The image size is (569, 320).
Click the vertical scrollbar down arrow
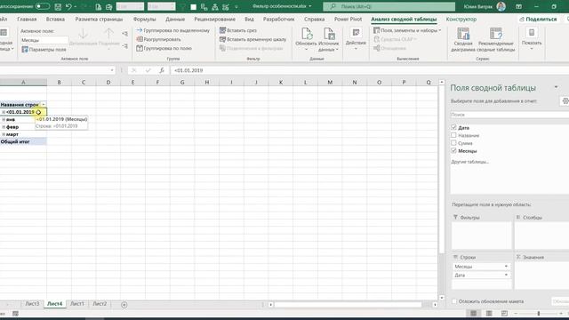pyautogui.click(x=442, y=298)
